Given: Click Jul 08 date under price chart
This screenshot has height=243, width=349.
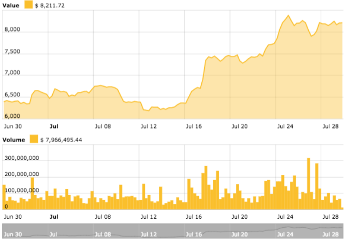Looking at the screenshot, I should [x=103, y=127].
